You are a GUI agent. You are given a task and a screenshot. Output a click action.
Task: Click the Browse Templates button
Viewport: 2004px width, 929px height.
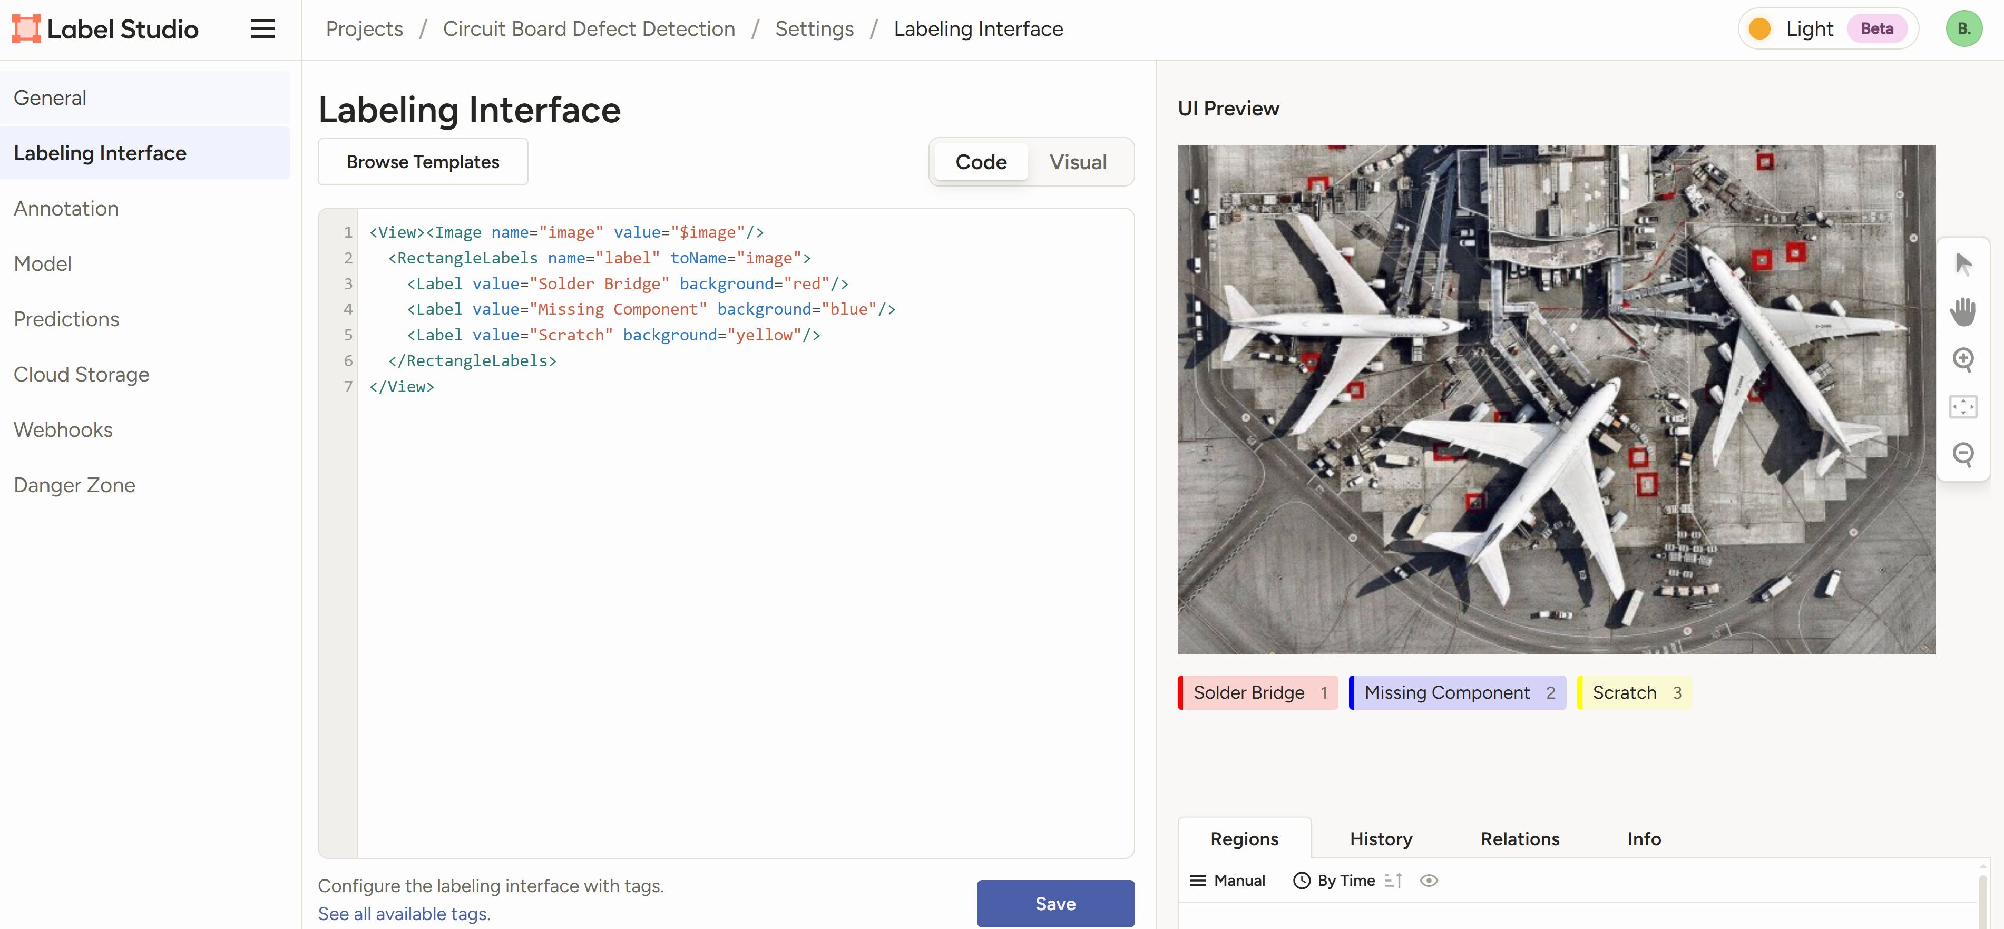(423, 162)
